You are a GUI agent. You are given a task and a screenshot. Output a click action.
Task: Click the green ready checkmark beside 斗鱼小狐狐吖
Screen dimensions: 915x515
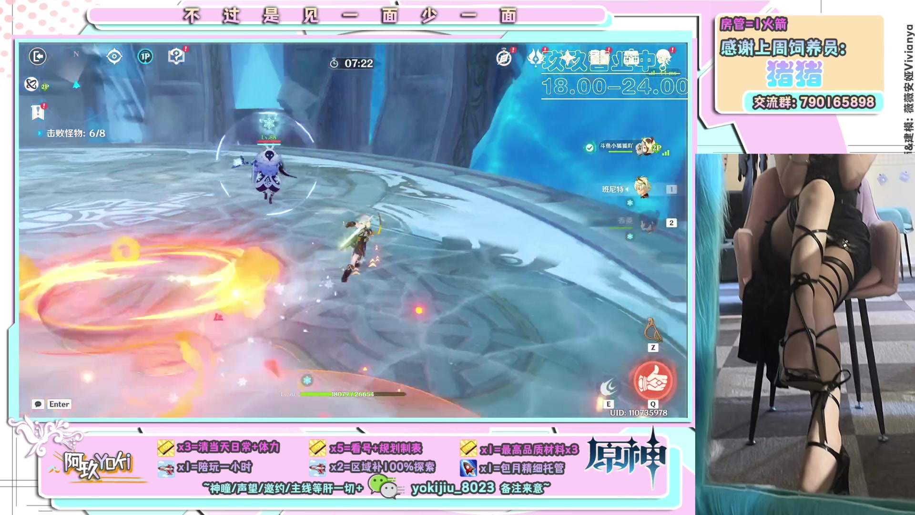tap(590, 148)
